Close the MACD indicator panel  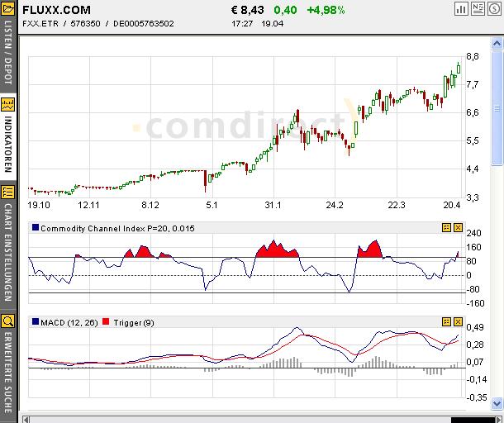(458, 321)
